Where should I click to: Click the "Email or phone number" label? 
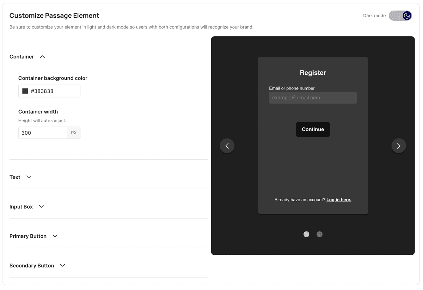click(292, 88)
